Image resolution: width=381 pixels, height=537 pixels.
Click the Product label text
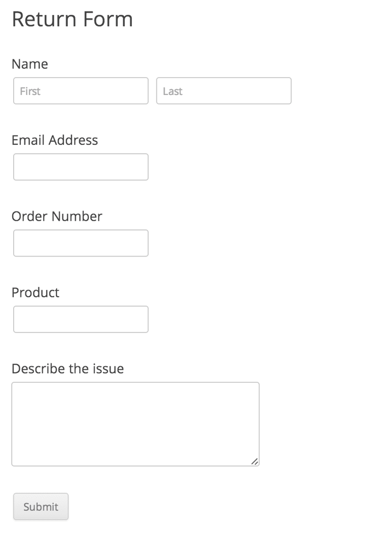pyautogui.click(x=36, y=292)
